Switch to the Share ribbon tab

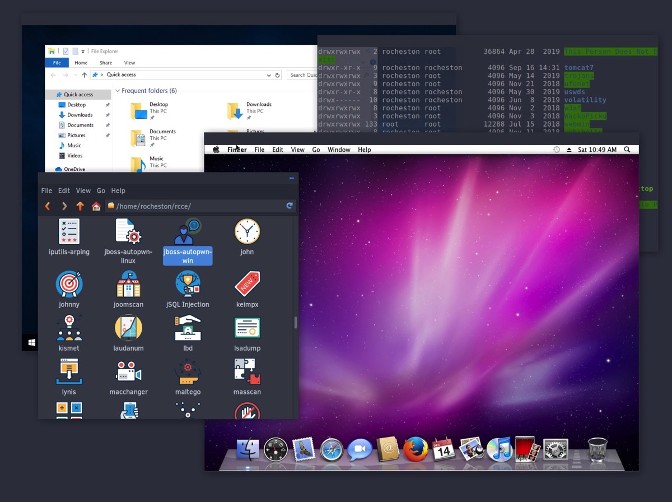pyautogui.click(x=105, y=63)
